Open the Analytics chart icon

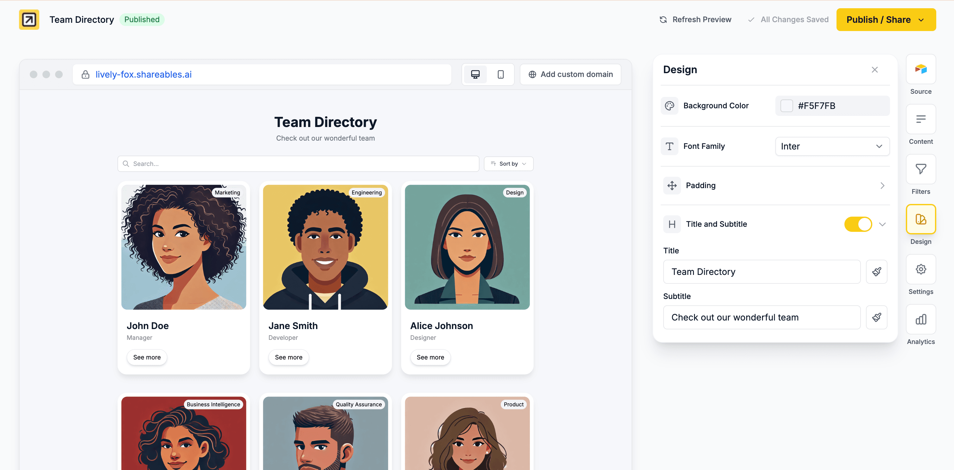click(x=920, y=319)
